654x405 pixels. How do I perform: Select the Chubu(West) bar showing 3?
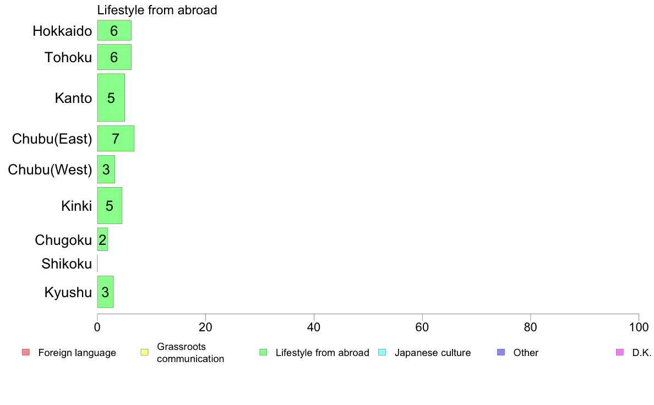(106, 169)
